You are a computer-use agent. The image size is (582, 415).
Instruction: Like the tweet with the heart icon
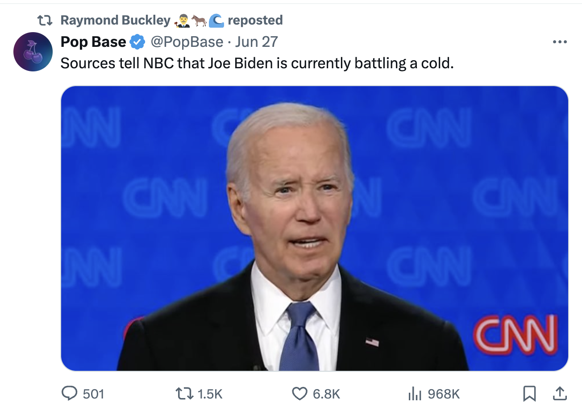point(299,394)
